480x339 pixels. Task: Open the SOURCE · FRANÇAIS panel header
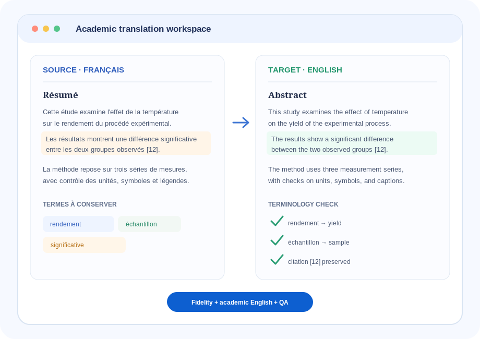coord(83,70)
